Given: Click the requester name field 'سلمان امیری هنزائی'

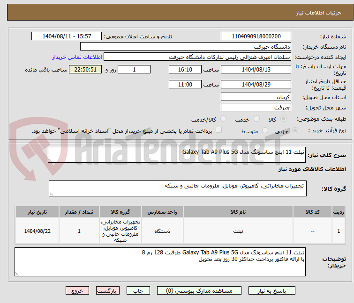Looking at the screenshot, I should coord(197,57).
